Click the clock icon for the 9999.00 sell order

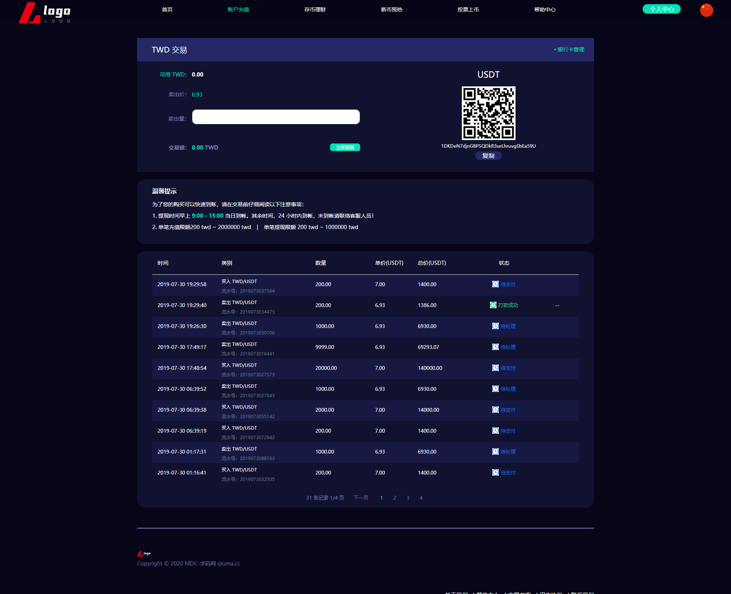495,347
